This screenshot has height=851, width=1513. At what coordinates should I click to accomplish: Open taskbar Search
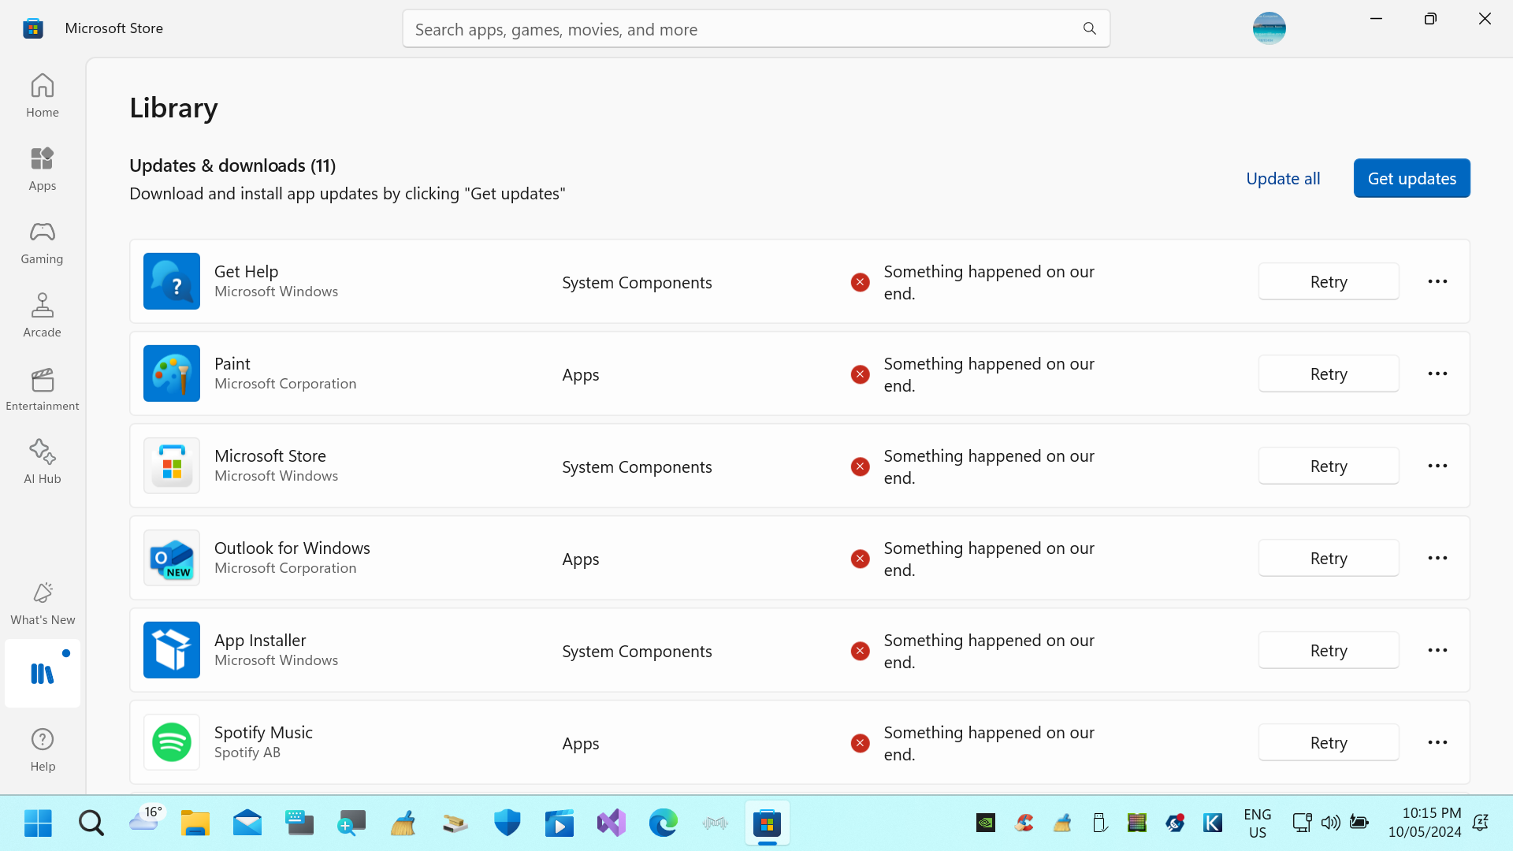coord(91,823)
